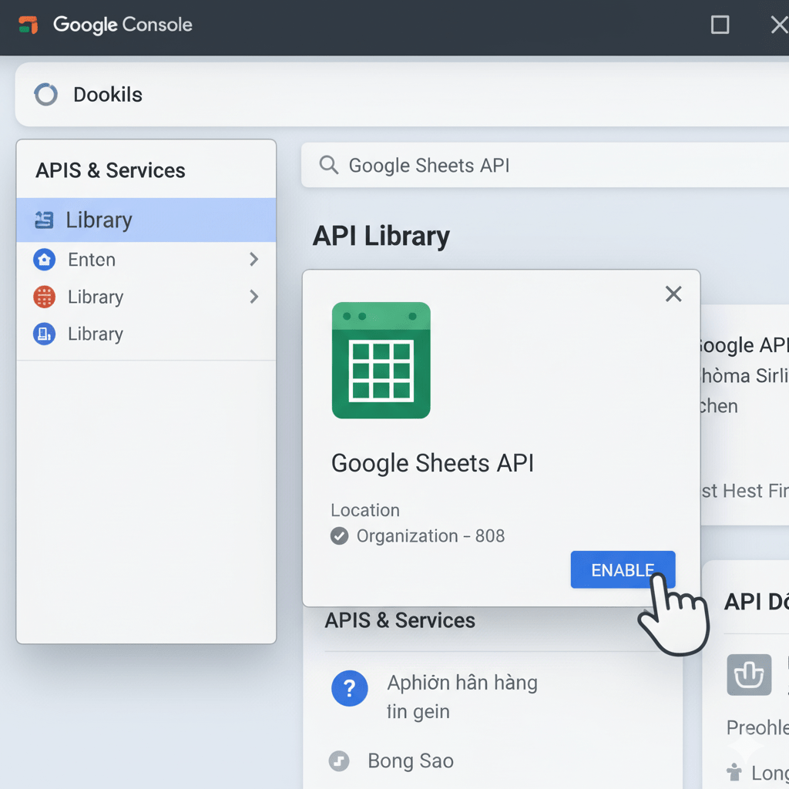Viewport: 789px width, 789px height.
Task: Toggle the Organization 808 location checkmark
Action: tap(339, 536)
